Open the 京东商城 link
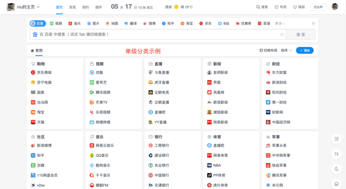Screen dimensions: 346x189 pos(41,72)
